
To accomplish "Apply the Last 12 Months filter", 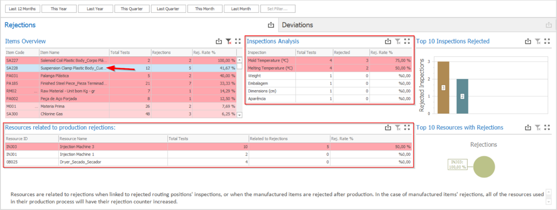I will point(22,9).
